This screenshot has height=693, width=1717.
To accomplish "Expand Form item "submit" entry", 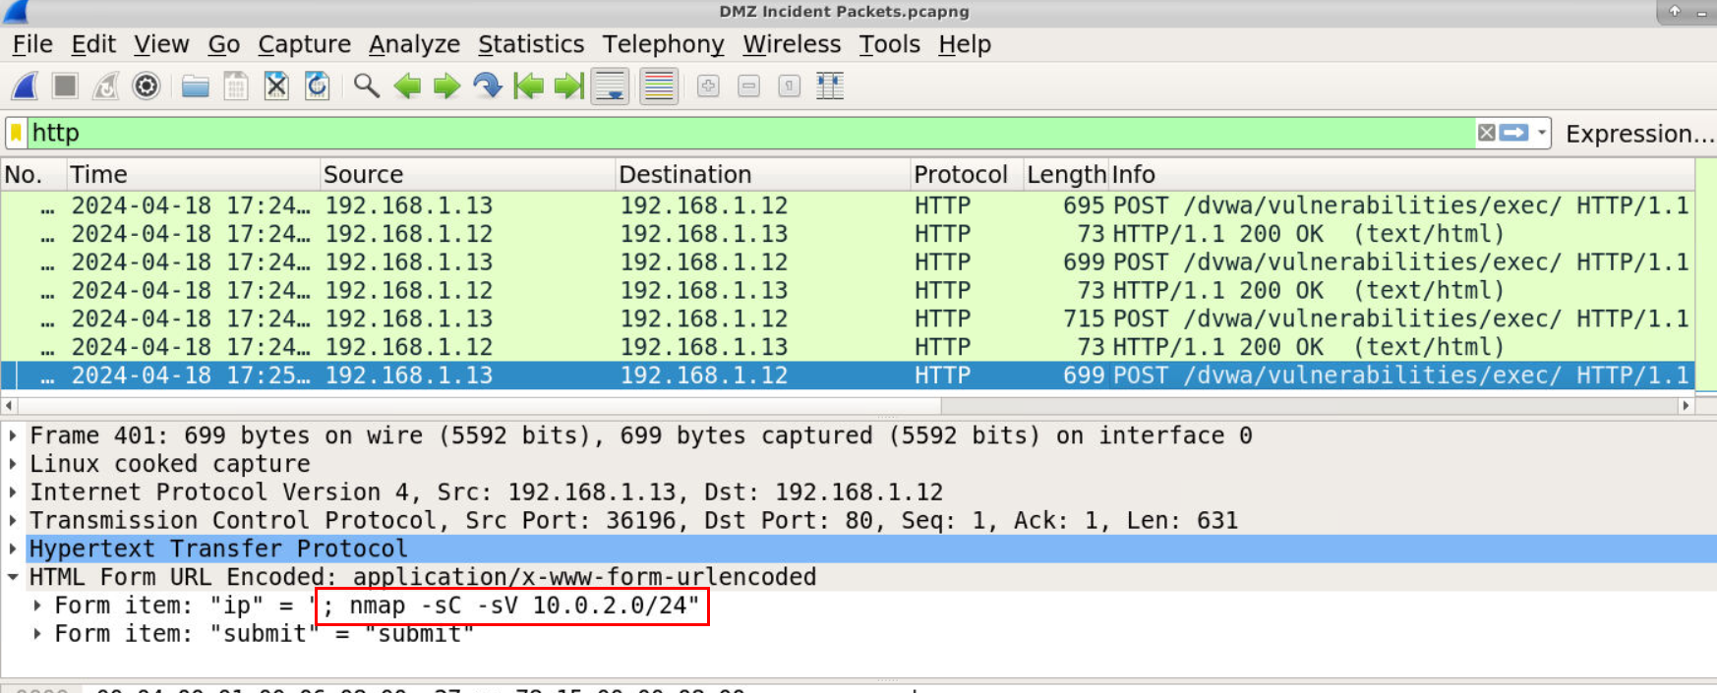I will (37, 634).
